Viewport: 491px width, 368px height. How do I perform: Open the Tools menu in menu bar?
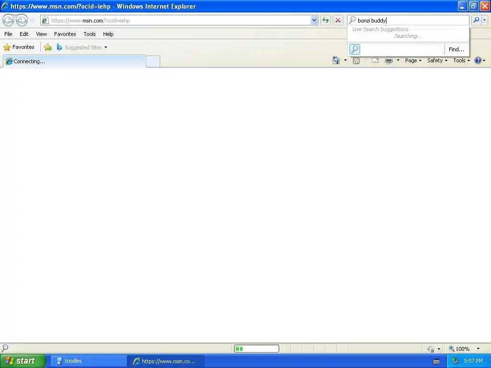point(90,34)
